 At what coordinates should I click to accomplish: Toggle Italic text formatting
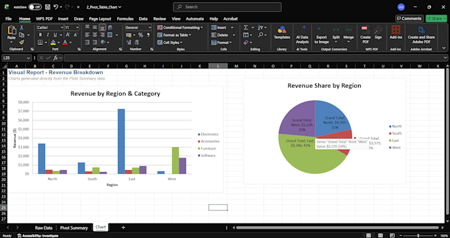[48, 35]
